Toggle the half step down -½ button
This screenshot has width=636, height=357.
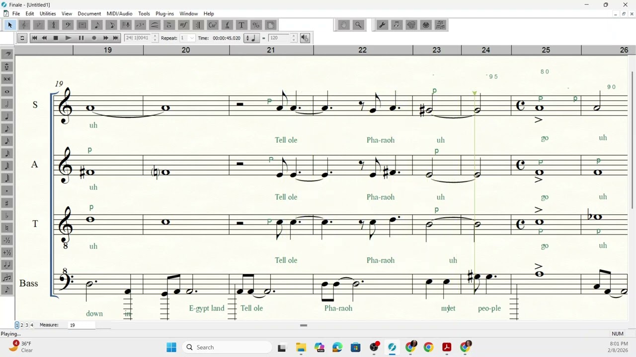7,240
